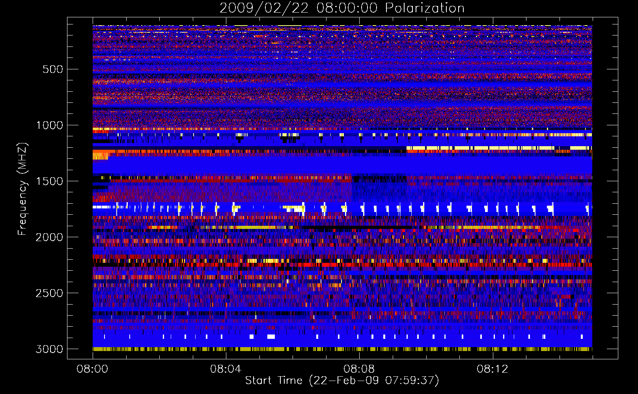Select the 2500 frequency tick label
Screen dimensions: 638x394
(50, 293)
